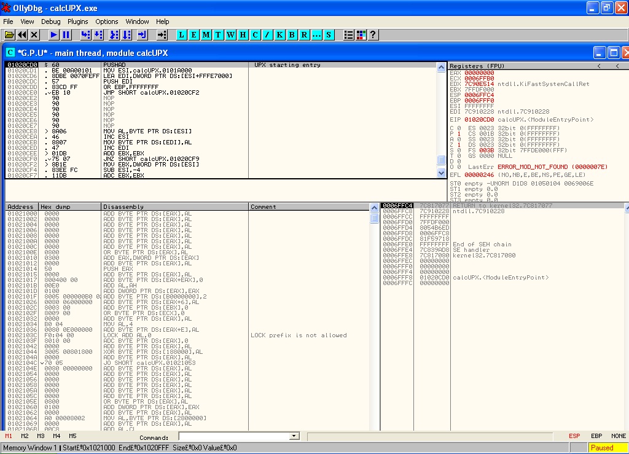Pause execution with the Pause icon
This screenshot has width=629, height=454.
point(66,35)
